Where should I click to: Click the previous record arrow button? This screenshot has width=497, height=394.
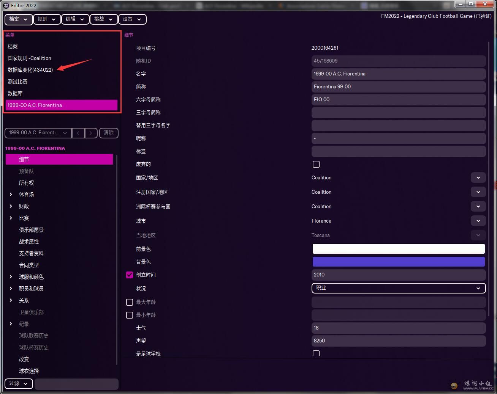pos(78,133)
